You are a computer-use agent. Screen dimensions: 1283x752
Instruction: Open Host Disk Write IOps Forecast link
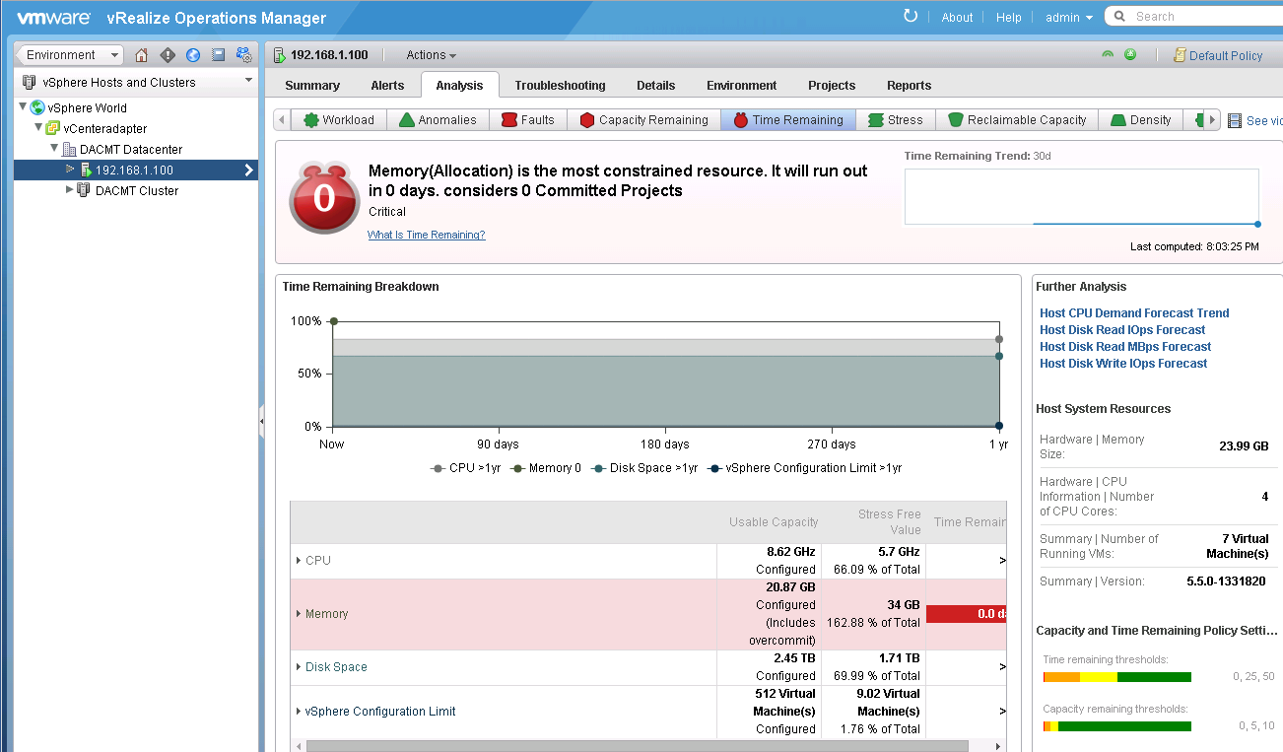click(1123, 364)
